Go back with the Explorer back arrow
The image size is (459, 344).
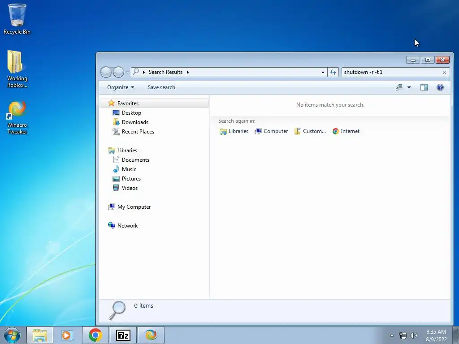(106, 72)
